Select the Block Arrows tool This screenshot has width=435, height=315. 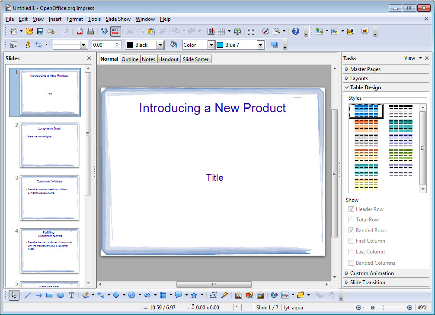tap(147, 295)
